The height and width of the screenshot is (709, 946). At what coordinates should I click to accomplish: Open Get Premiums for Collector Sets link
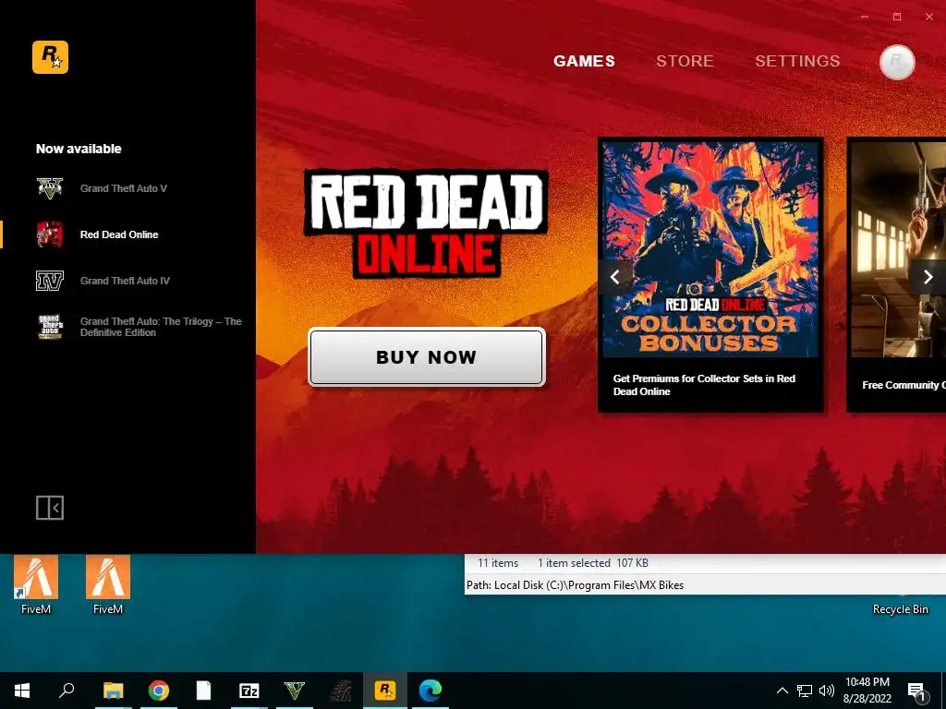coord(704,385)
